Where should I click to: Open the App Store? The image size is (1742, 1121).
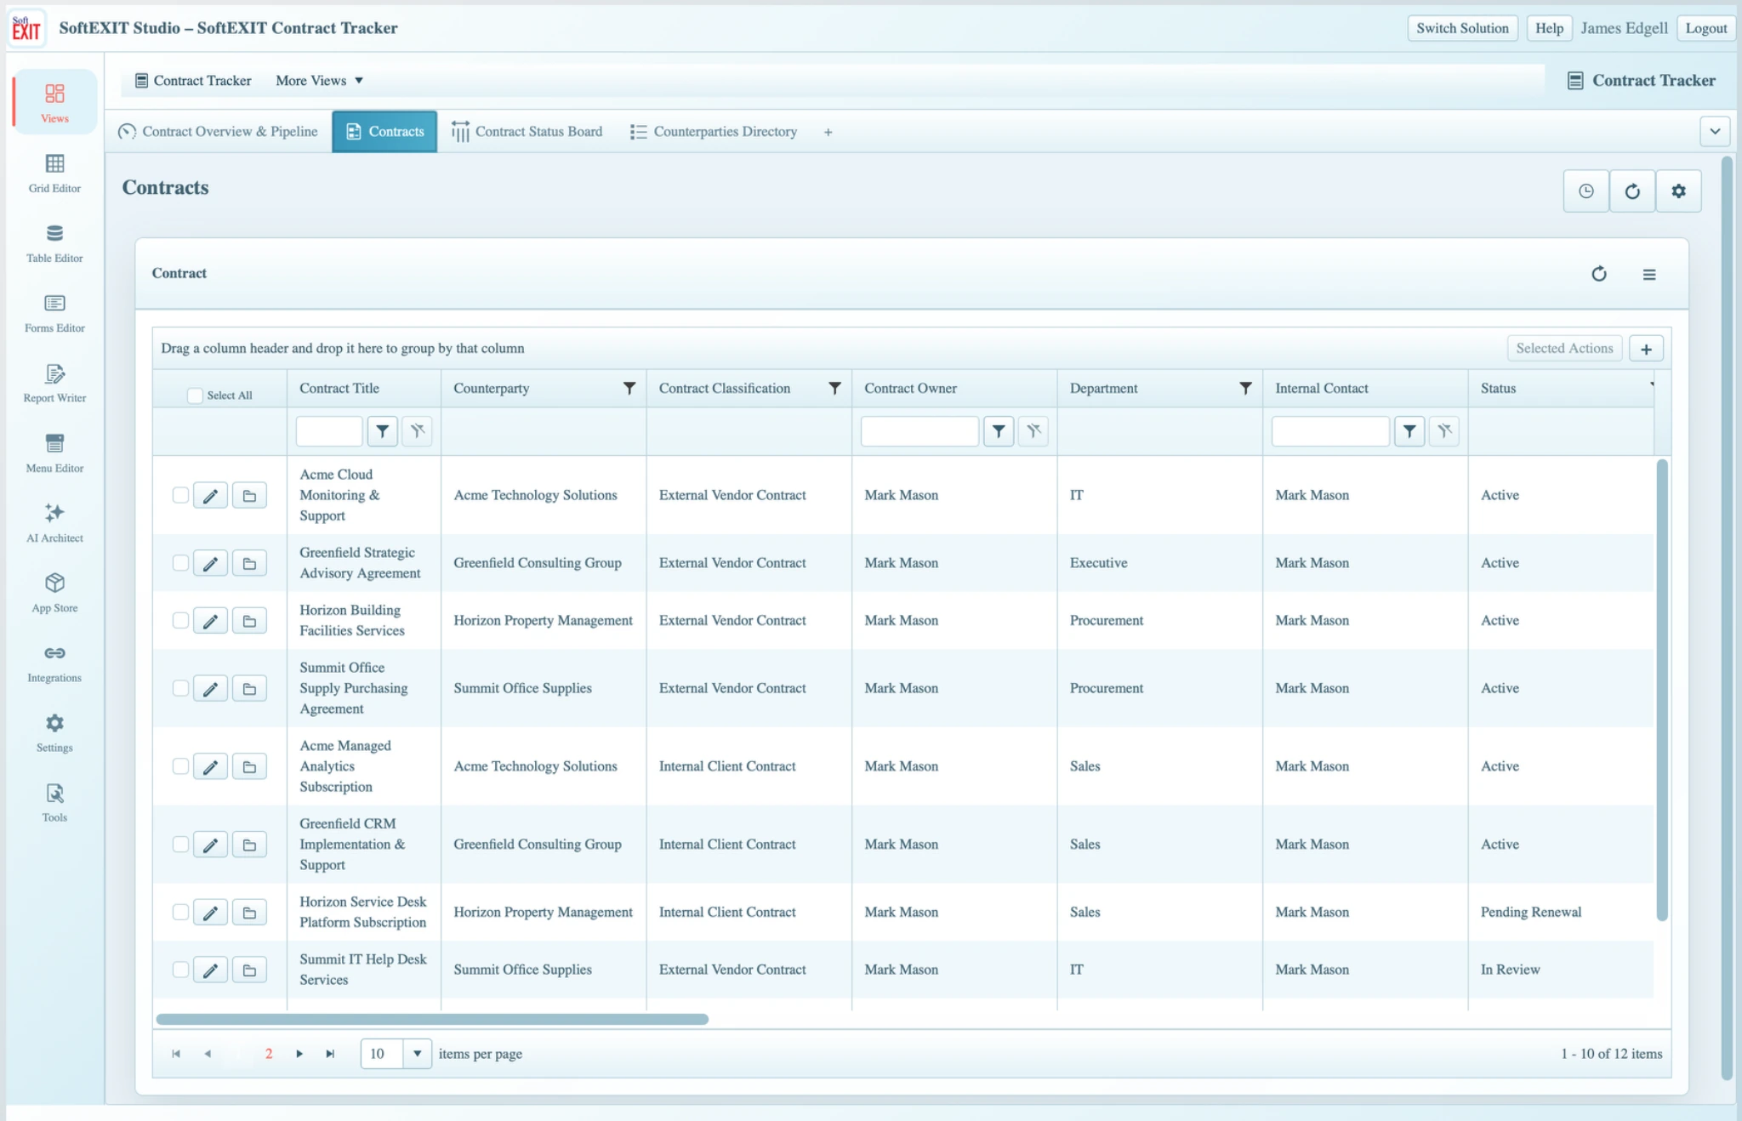click(x=54, y=593)
